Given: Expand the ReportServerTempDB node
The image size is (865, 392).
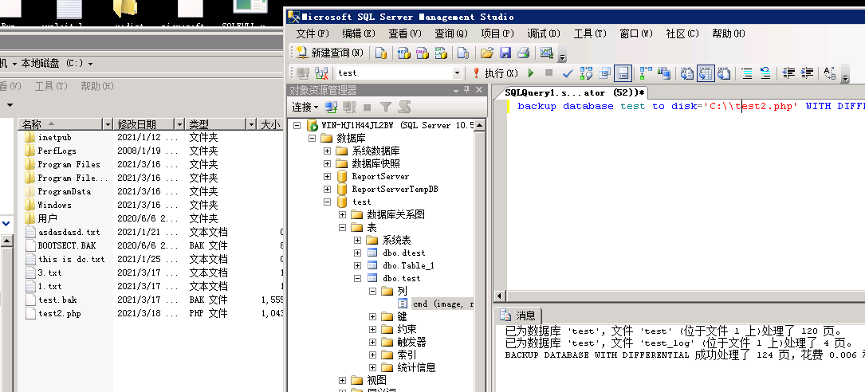Looking at the screenshot, I should [327, 189].
